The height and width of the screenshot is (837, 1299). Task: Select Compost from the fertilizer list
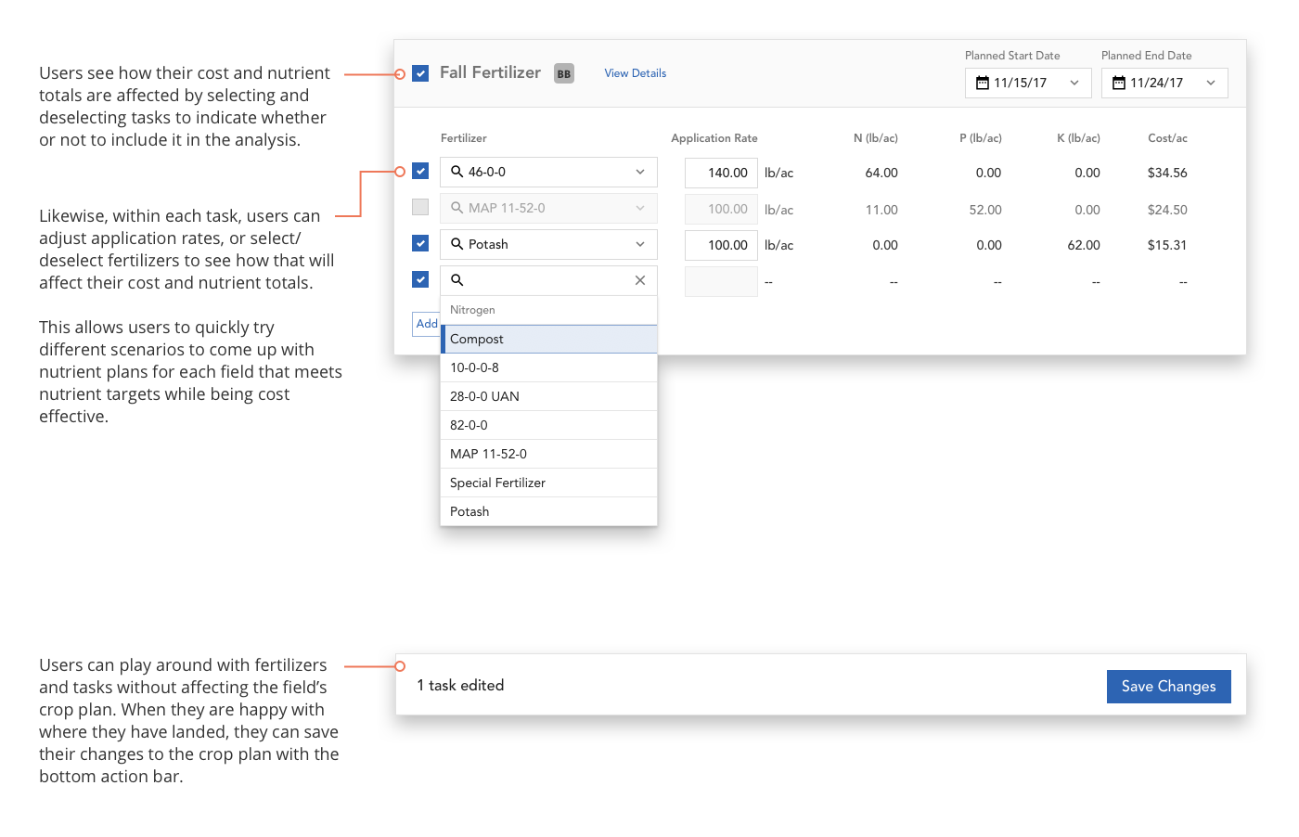coord(549,339)
